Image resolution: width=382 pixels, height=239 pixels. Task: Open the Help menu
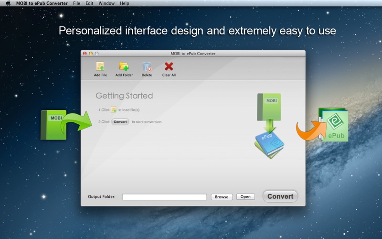(125, 3)
